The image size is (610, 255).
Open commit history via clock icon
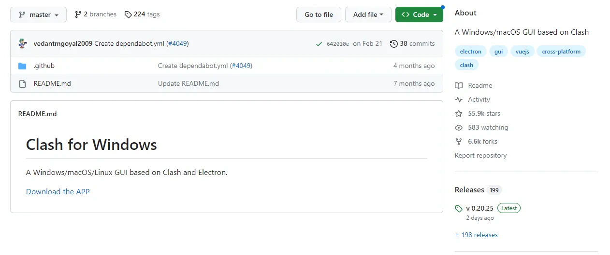394,44
